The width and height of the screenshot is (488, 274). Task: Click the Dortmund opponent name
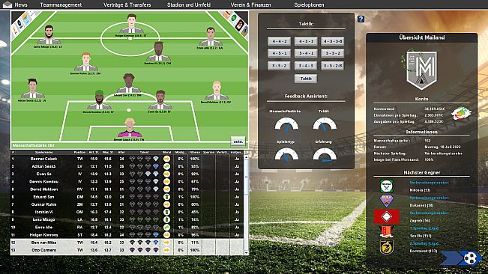pyautogui.click(x=424, y=251)
